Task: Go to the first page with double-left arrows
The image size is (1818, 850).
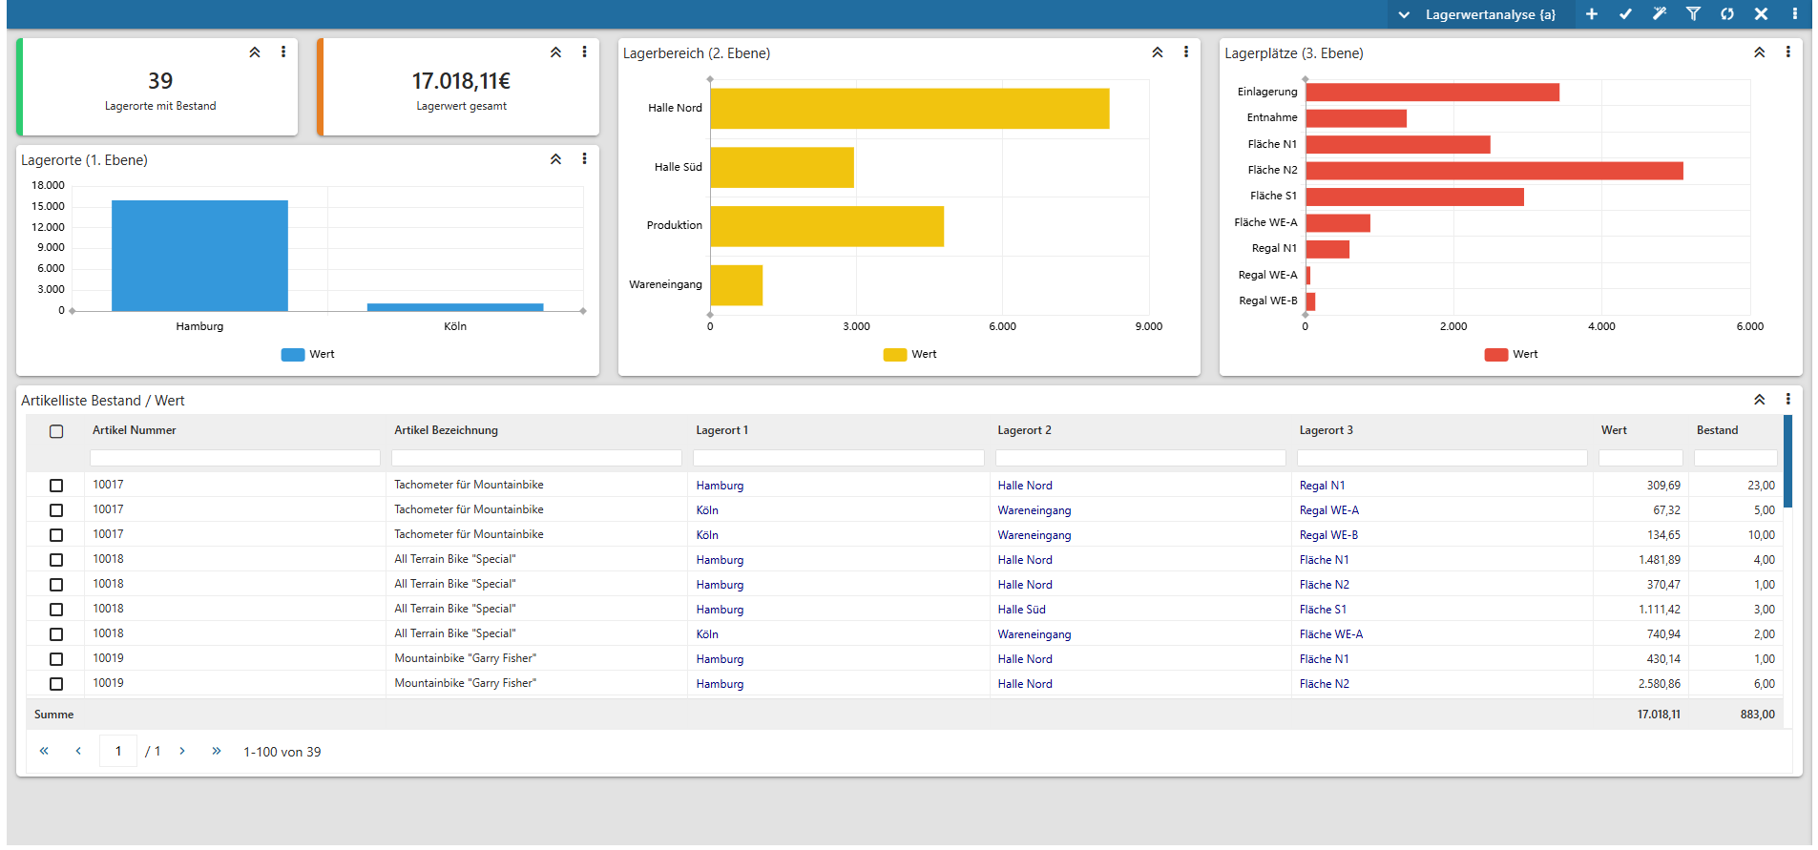Action: click(x=44, y=751)
